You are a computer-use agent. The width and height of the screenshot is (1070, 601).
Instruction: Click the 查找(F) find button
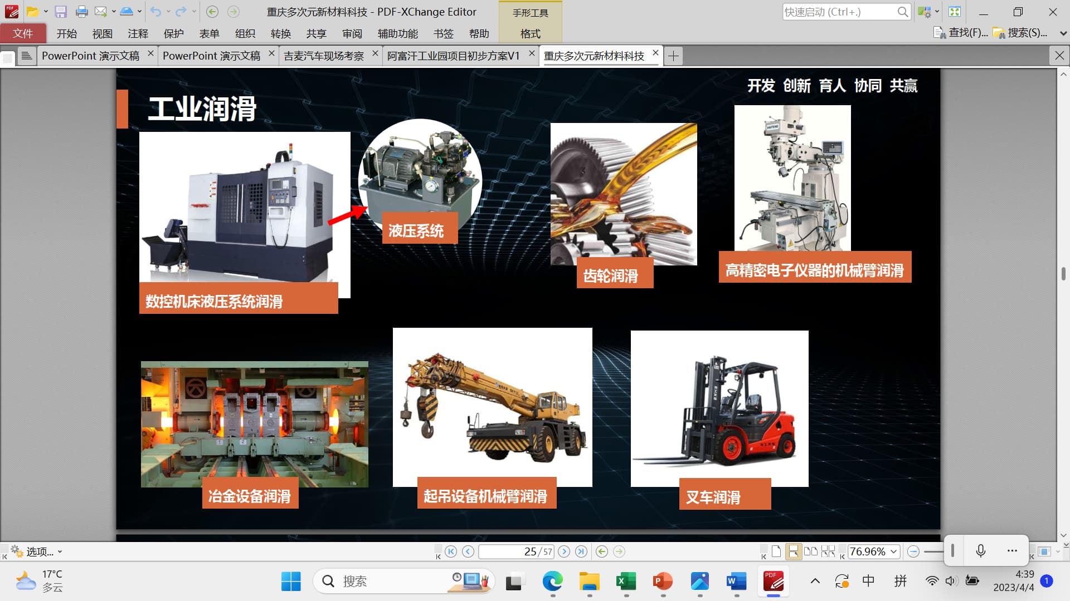961,33
